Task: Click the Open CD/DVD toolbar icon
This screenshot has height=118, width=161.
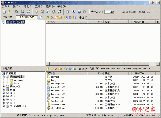Action: click(x=17, y=12)
